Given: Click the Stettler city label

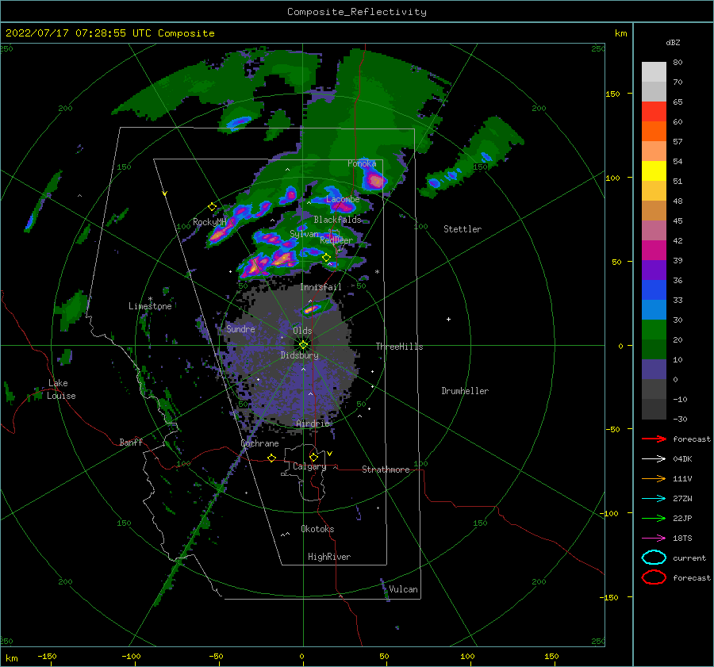Looking at the screenshot, I should (463, 229).
